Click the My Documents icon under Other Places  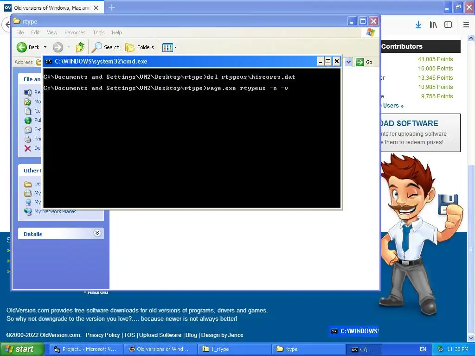(x=28, y=193)
